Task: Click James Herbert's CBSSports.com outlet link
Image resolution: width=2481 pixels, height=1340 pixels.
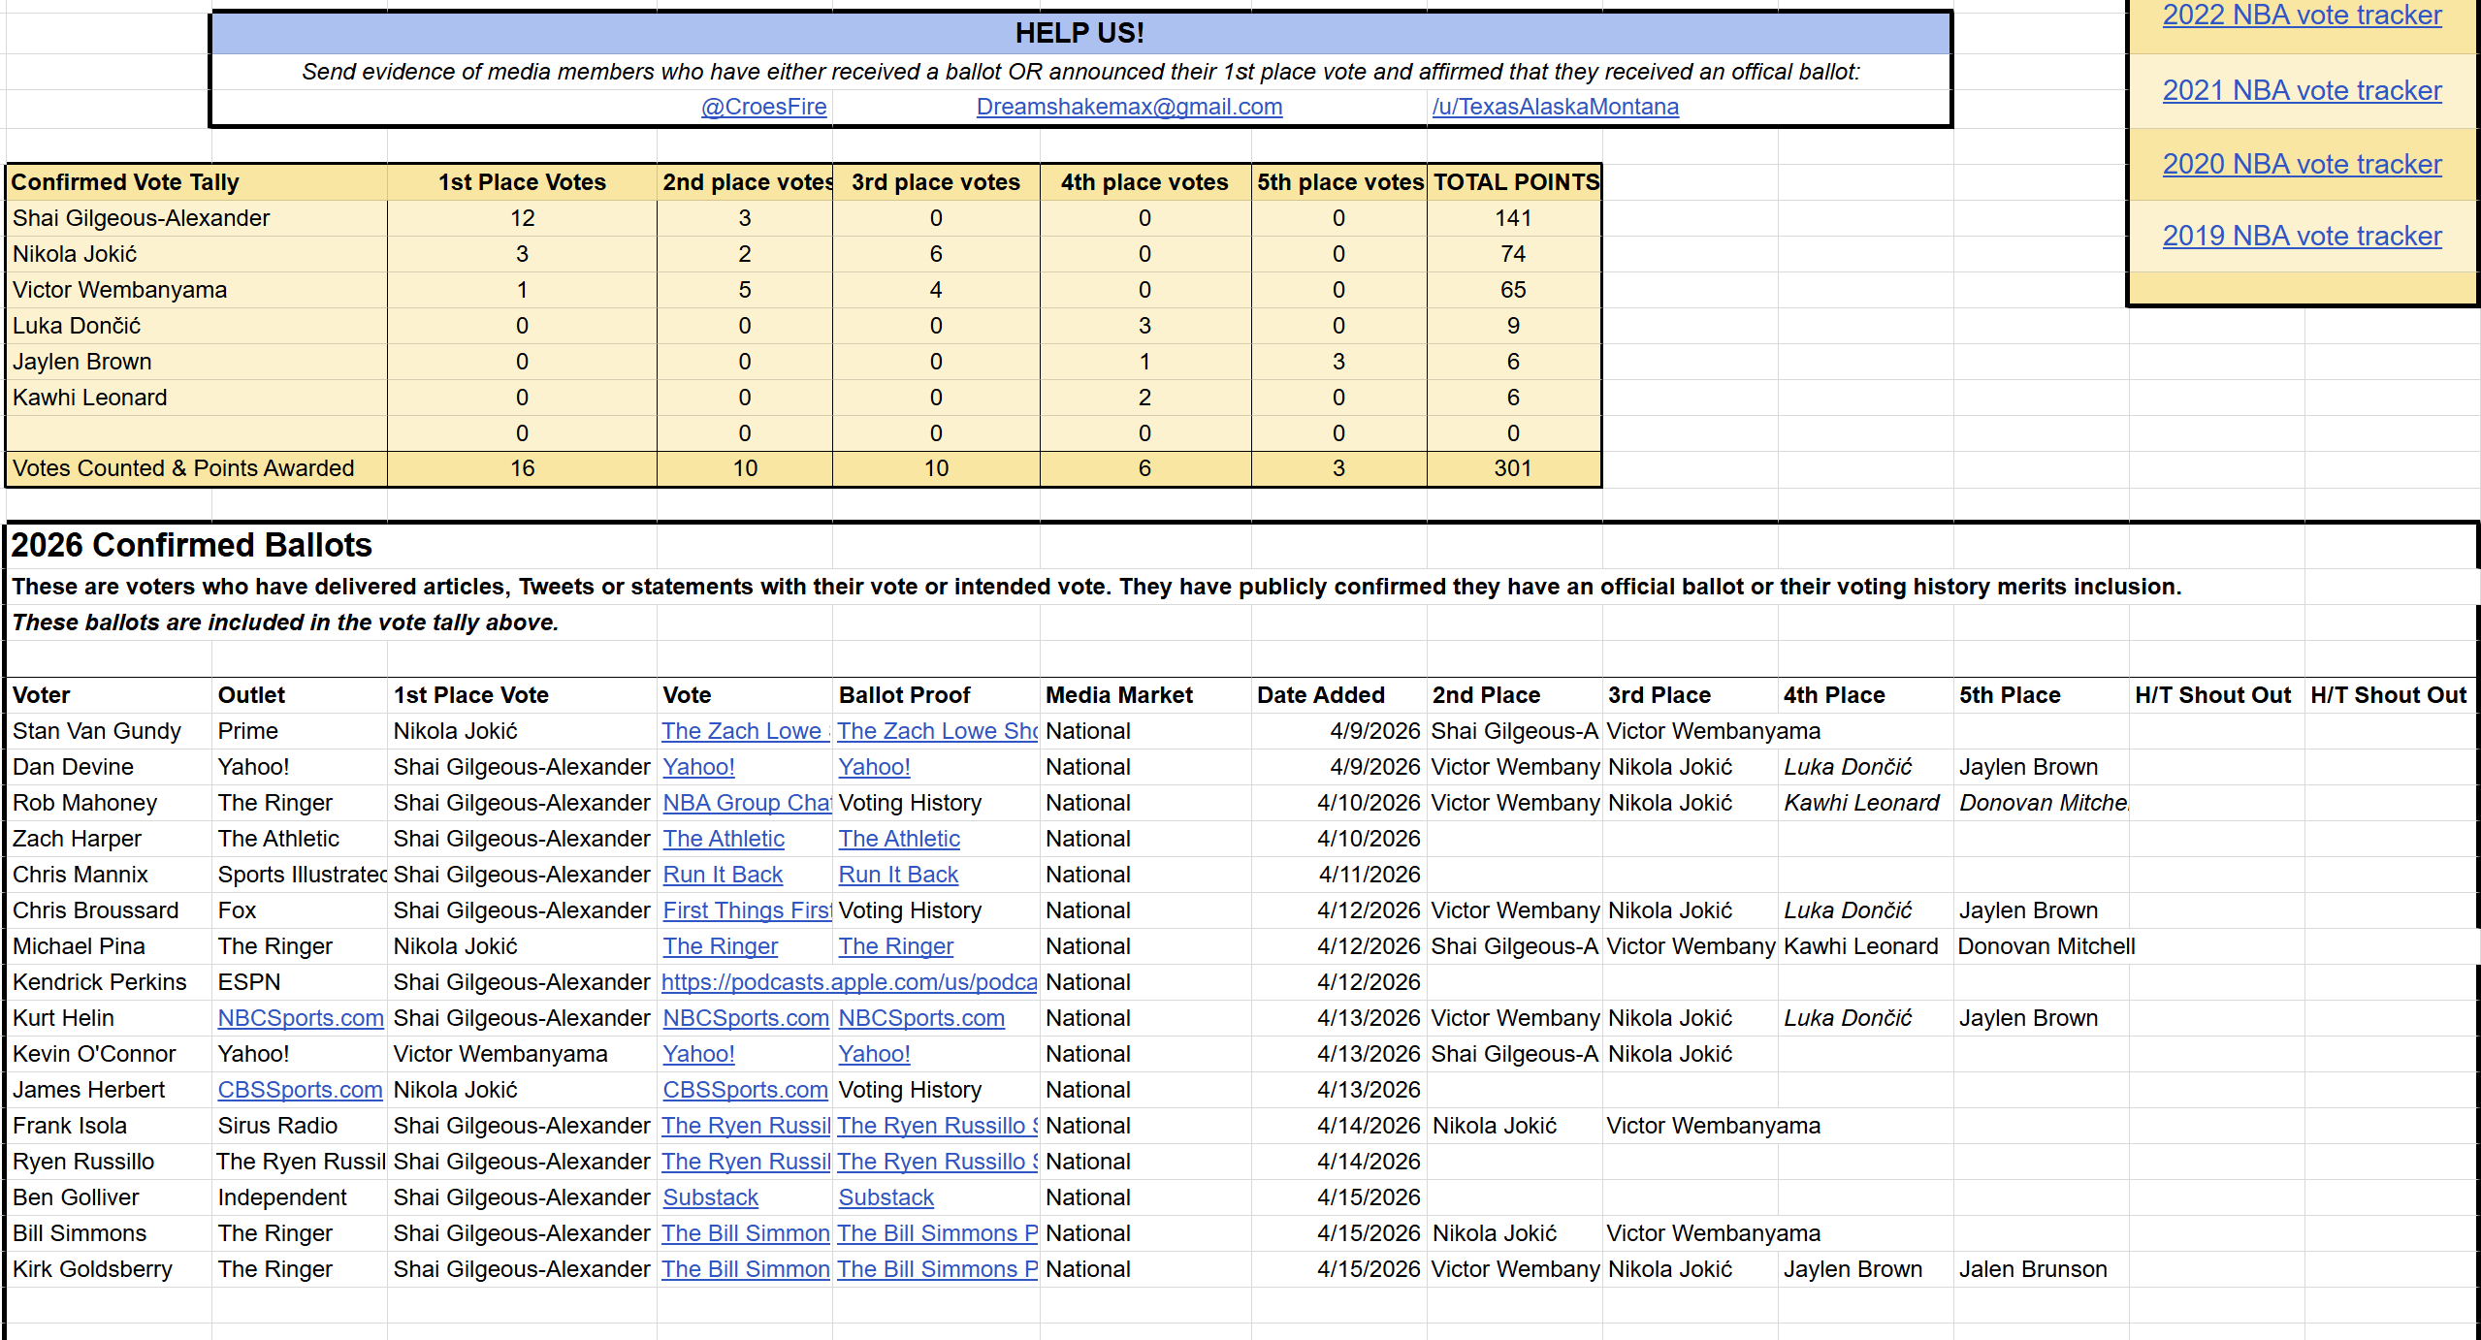Action: tap(300, 1090)
